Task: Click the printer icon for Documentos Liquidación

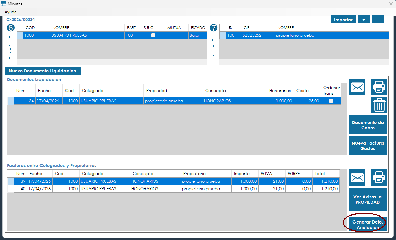Action: (x=379, y=87)
